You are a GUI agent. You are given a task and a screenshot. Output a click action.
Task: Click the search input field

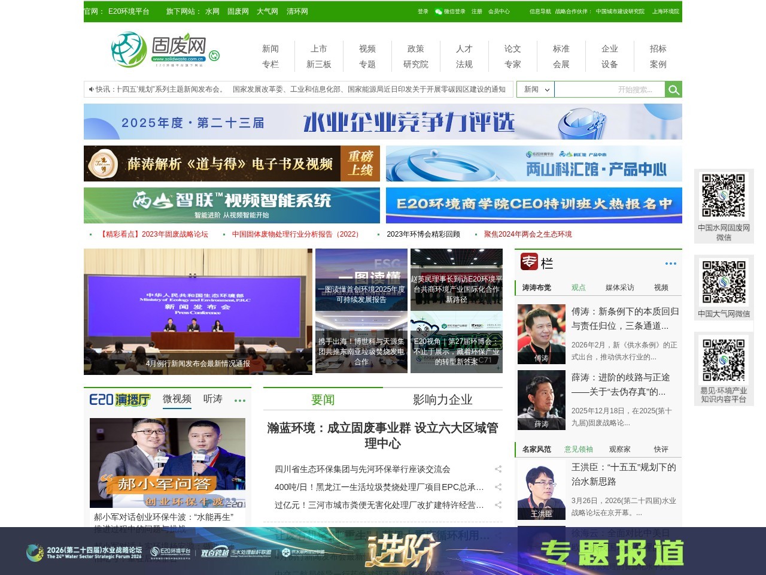[609, 89]
